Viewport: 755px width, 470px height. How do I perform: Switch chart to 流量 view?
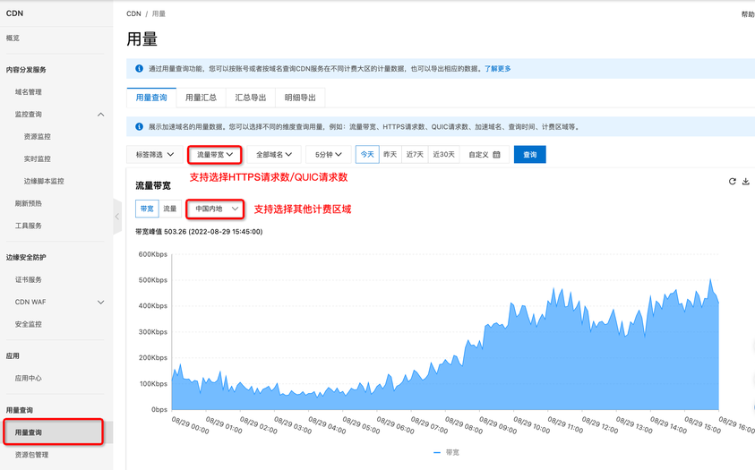[170, 209]
